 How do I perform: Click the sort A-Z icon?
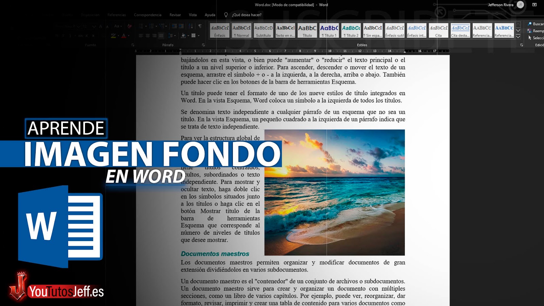point(191,26)
